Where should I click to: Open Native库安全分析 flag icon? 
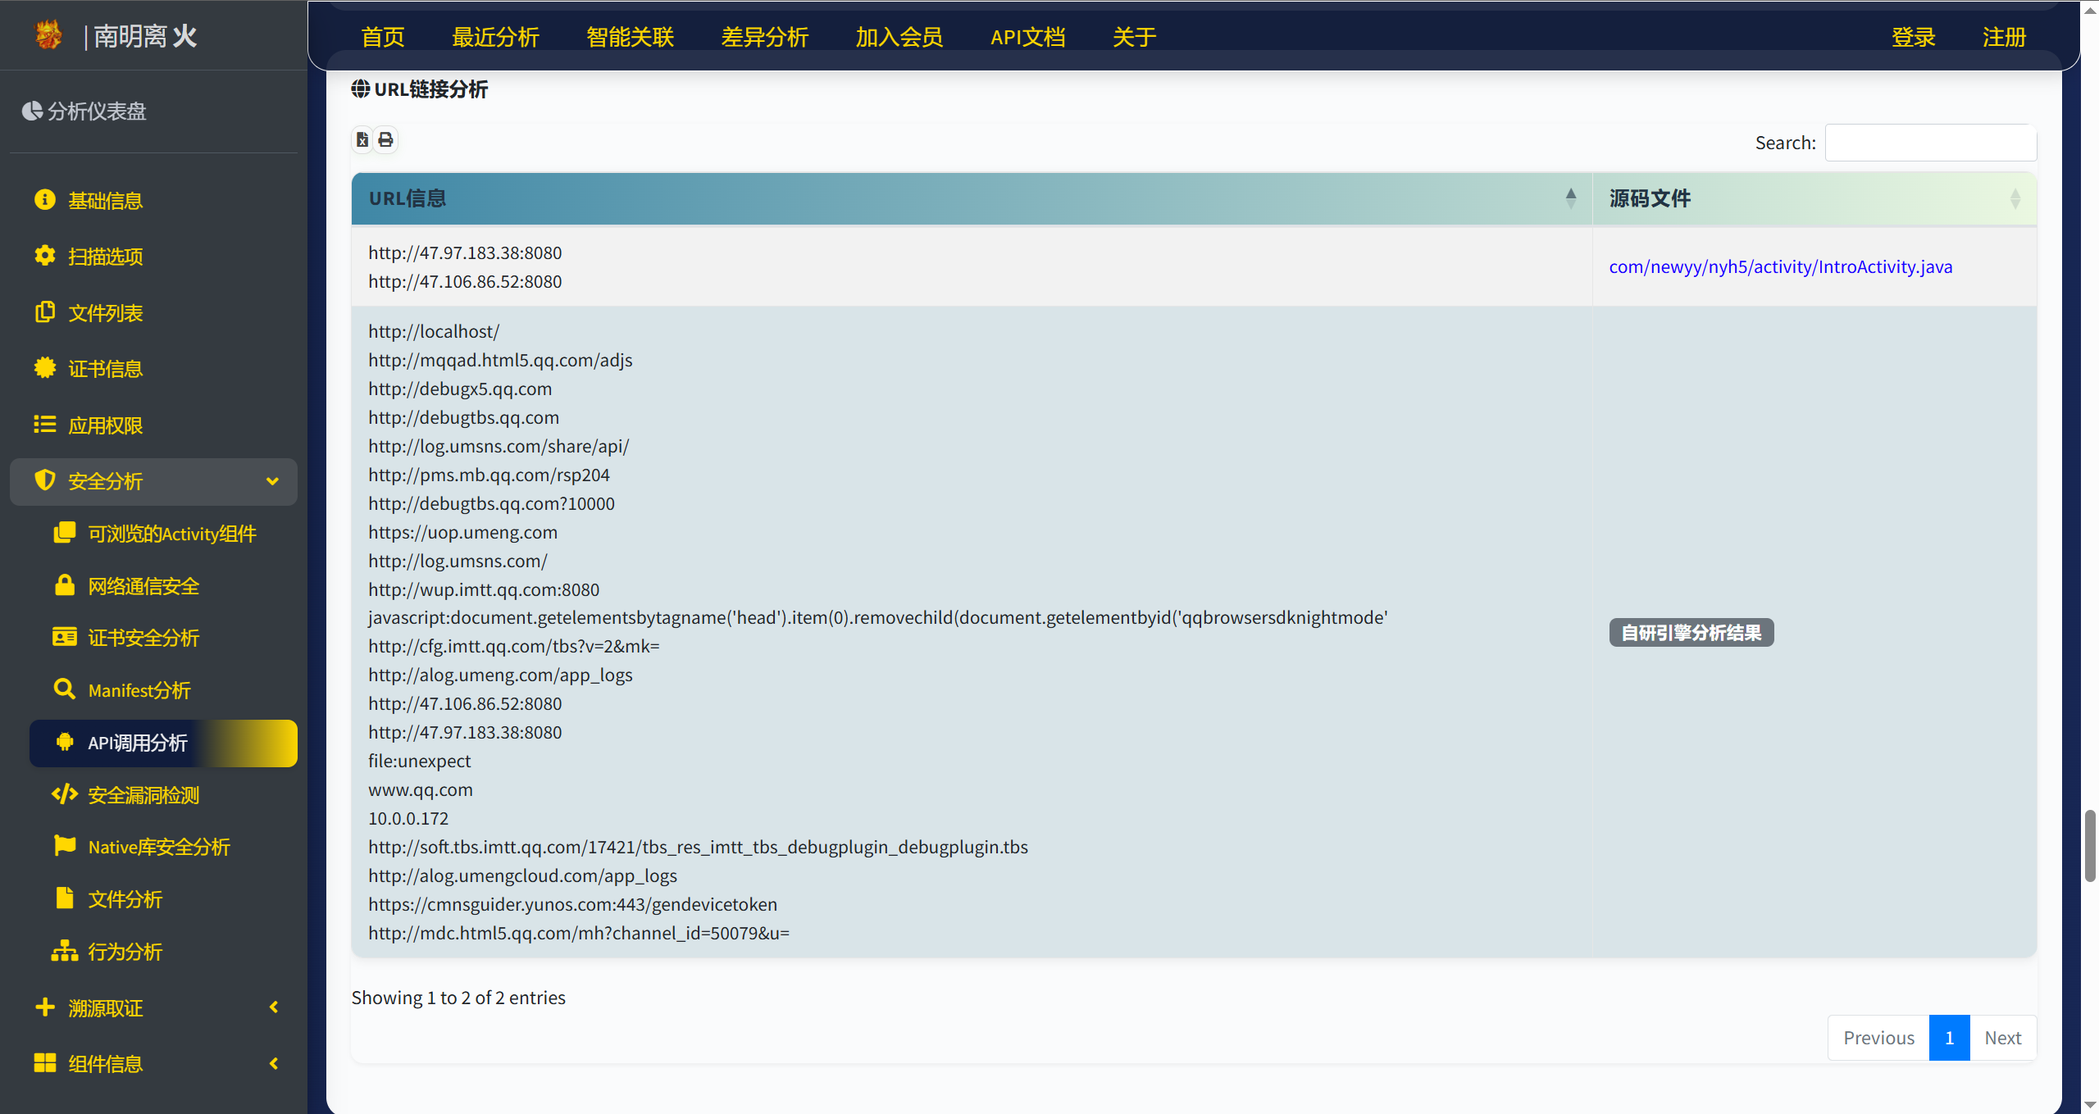[65, 846]
